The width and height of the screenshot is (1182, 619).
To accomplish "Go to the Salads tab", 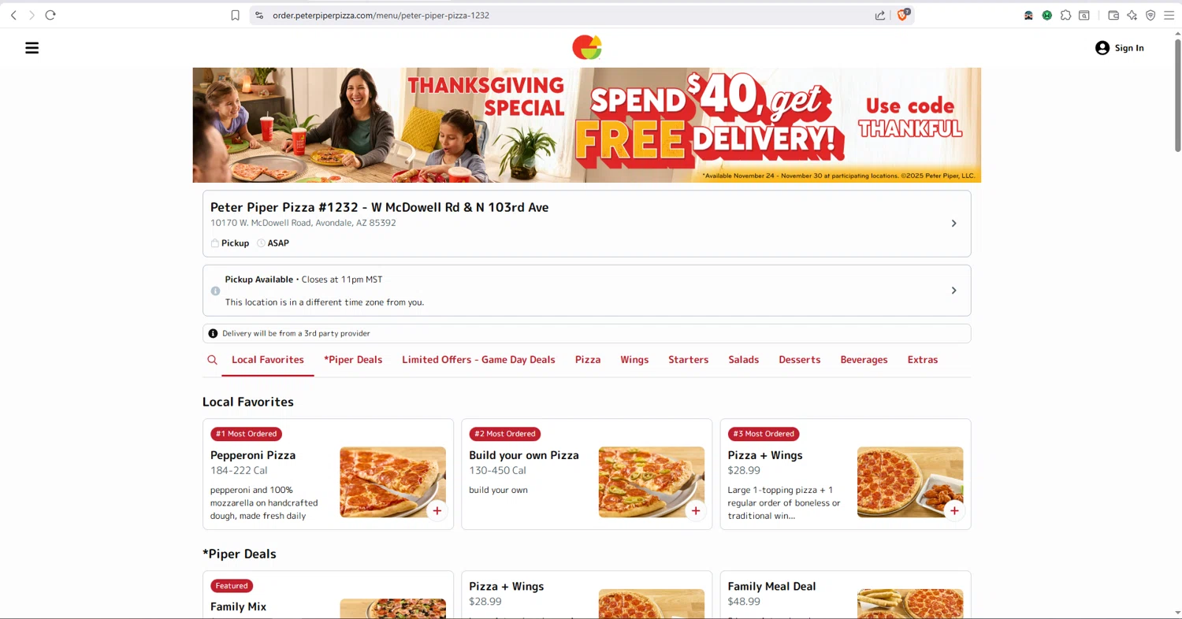I will tap(744, 360).
